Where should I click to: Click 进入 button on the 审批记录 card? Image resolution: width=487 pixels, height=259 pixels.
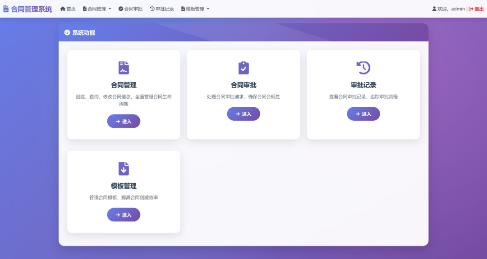[363, 114]
